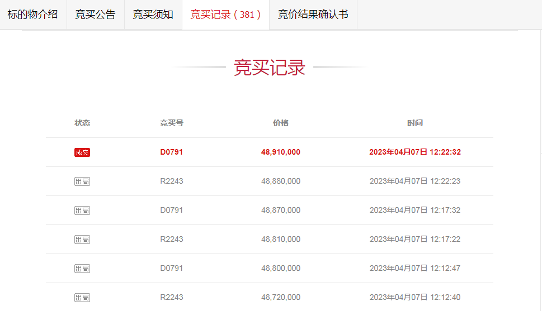
Task: Click the 时间 column header
Action: (415, 123)
